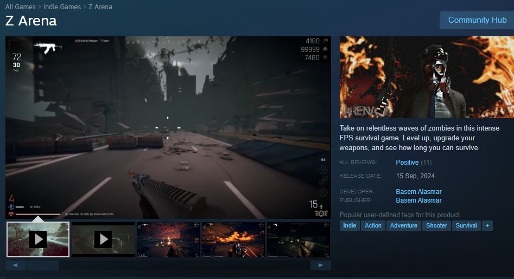
Task: Select the Action tag
Action: (373, 225)
